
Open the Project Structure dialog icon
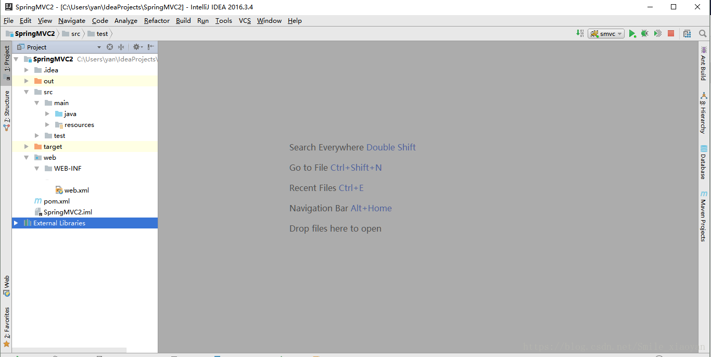[687, 33]
